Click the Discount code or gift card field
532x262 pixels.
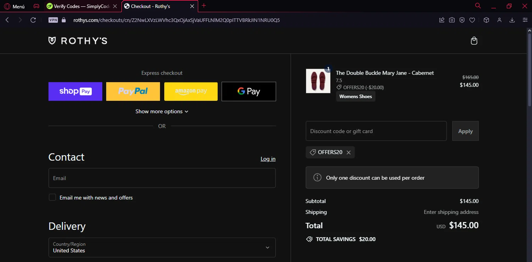point(376,131)
